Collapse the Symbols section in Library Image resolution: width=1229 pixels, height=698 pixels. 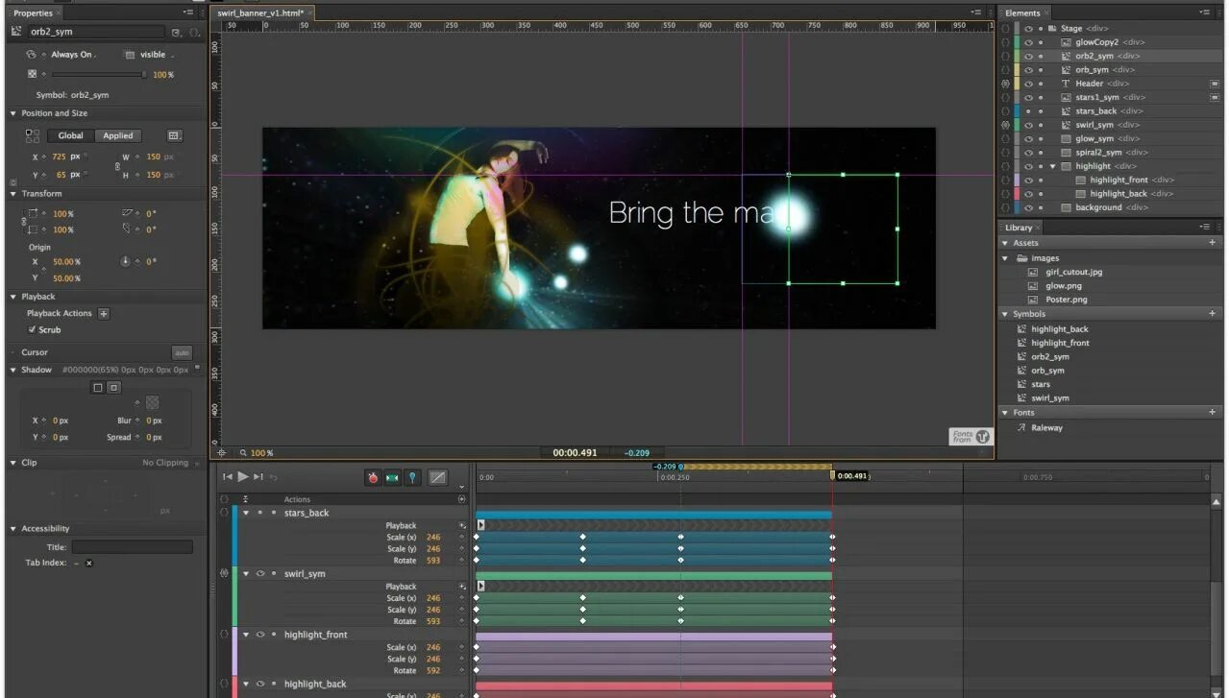1005,314
